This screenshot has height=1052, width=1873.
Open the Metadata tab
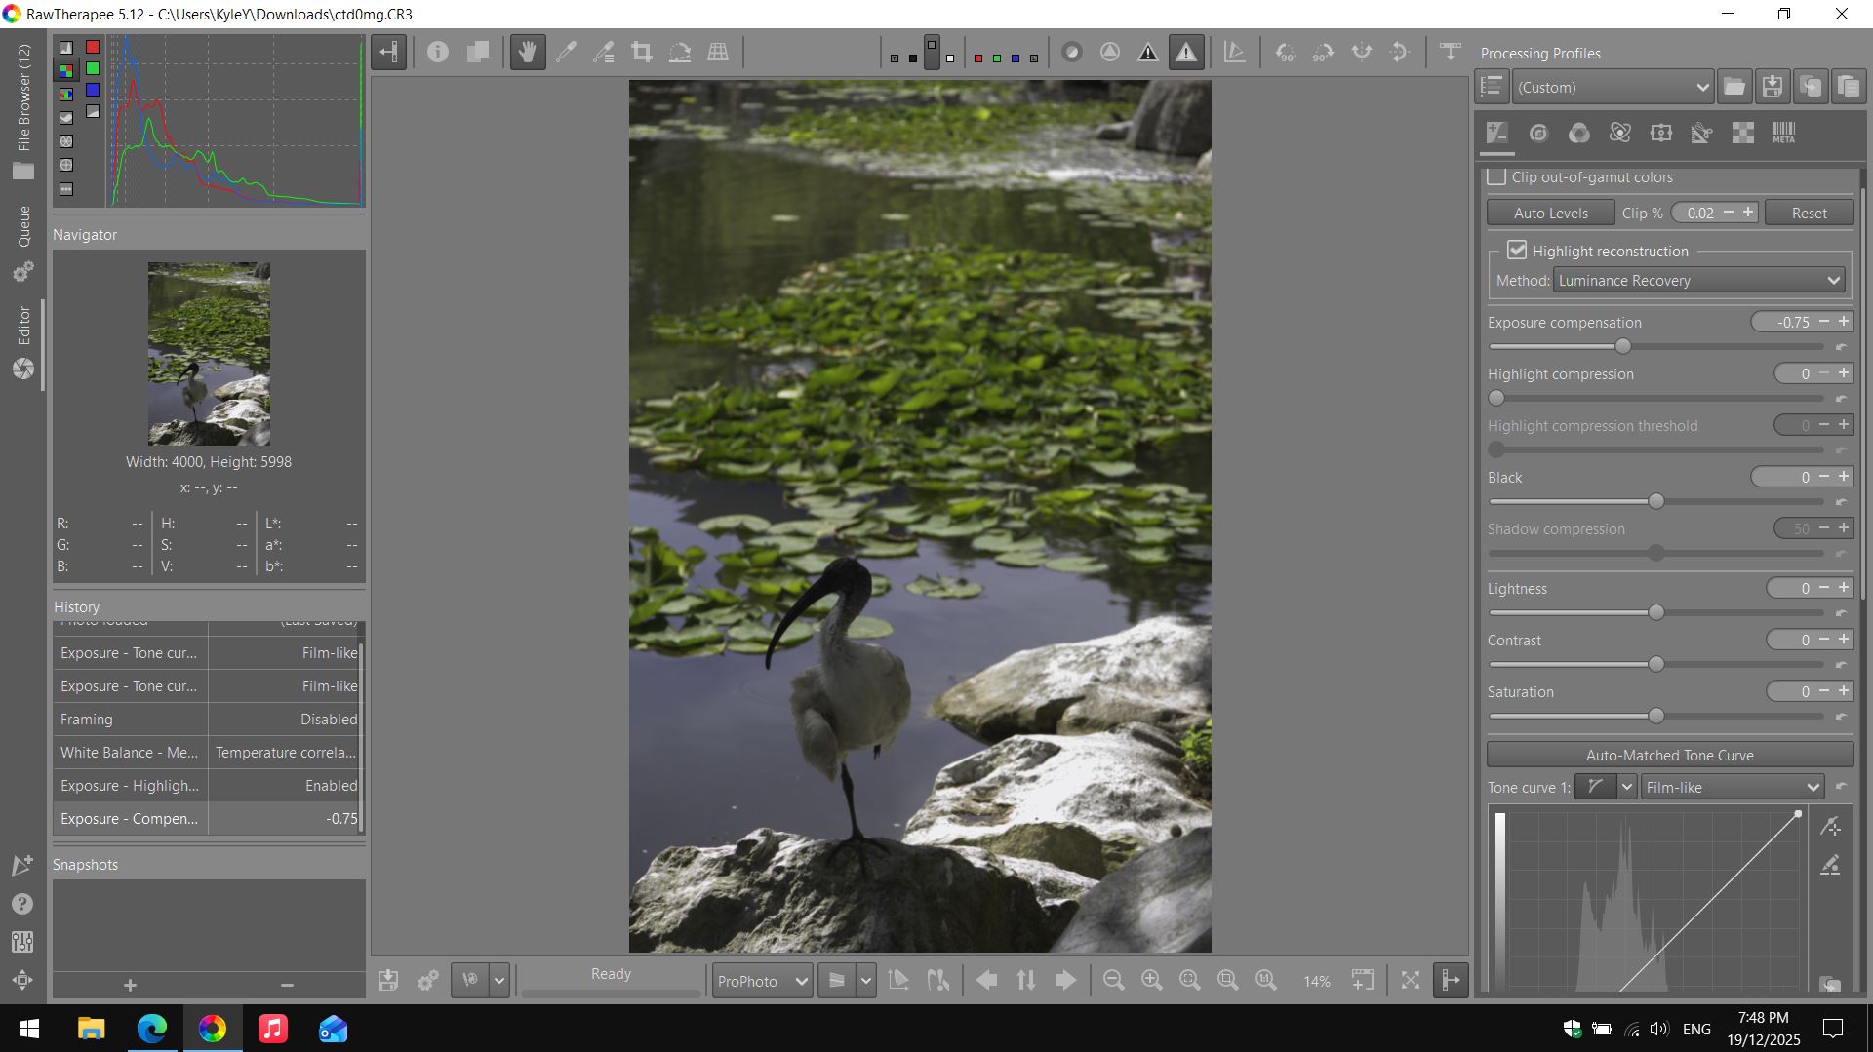point(1784,134)
